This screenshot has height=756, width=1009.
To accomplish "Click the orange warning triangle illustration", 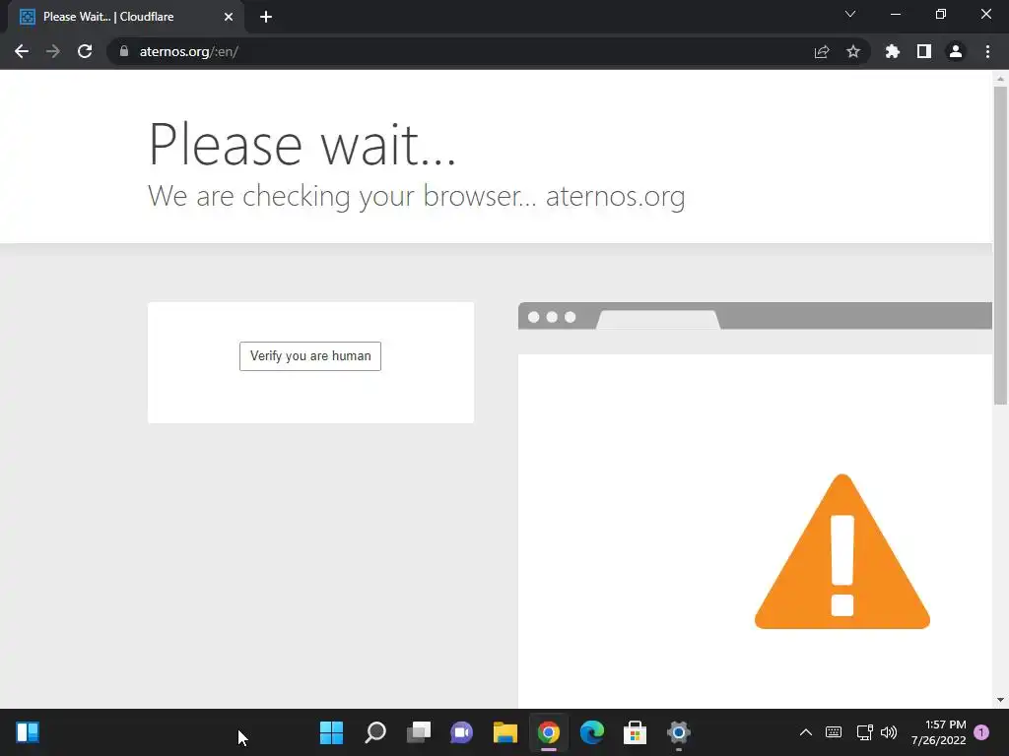I will pos(842,551).
